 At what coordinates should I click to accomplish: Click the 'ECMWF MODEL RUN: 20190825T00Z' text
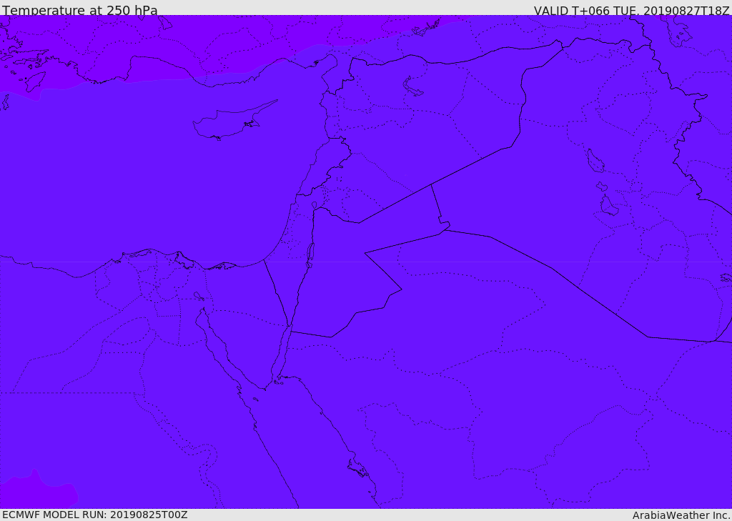tap(95, 515)
